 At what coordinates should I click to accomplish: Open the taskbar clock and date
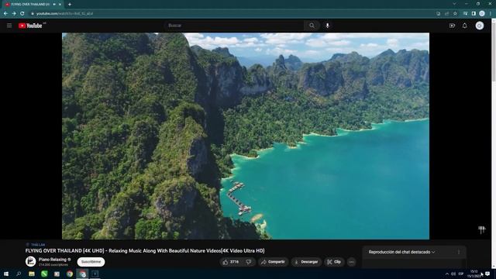click(474, 274)
